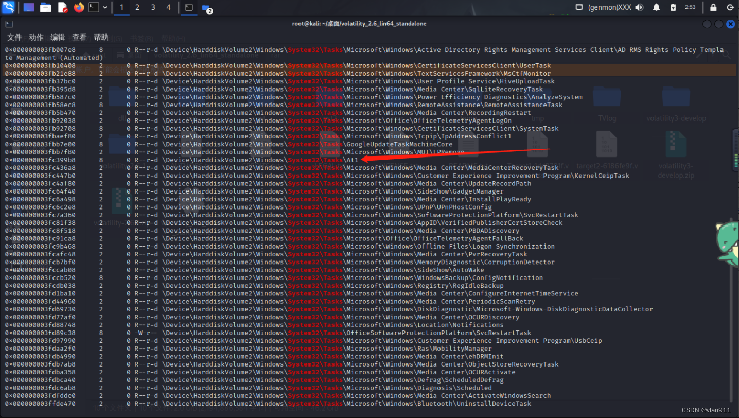
Task: Open the Kali applications menu
Action: pos(9,7)
